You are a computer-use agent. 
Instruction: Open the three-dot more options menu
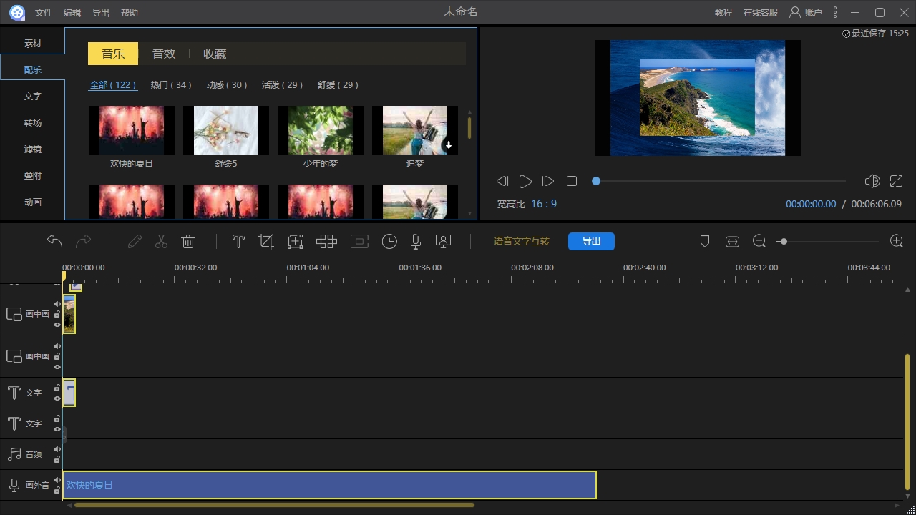[834, 12]
